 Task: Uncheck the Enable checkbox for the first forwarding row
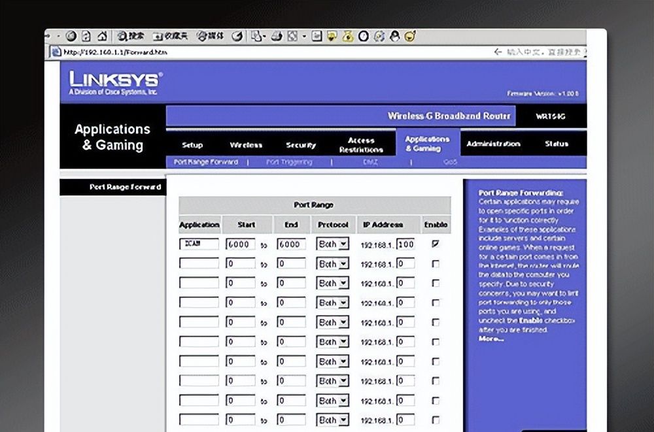(x=436, y=244)
